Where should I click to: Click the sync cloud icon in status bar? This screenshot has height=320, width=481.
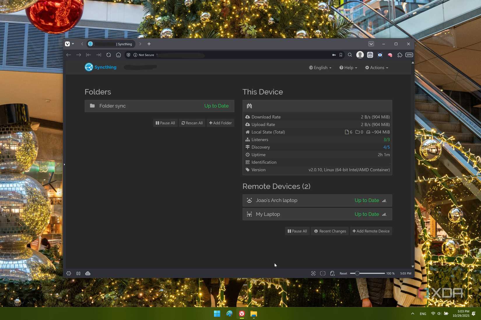(x=88, y=273)
